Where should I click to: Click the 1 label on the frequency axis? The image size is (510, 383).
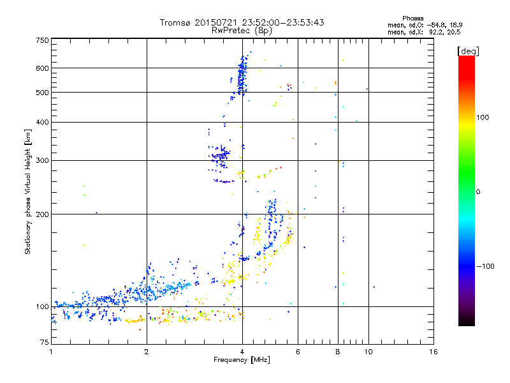click(51, 352)
